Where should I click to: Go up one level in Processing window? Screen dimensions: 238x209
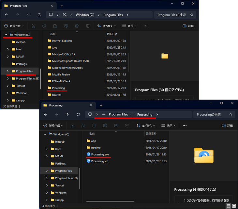(67, 114)
